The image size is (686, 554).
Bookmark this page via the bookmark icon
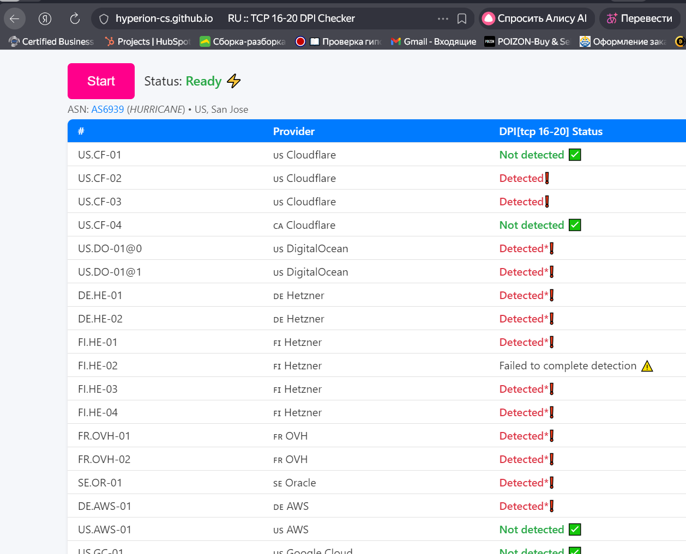tap(462, 19)
